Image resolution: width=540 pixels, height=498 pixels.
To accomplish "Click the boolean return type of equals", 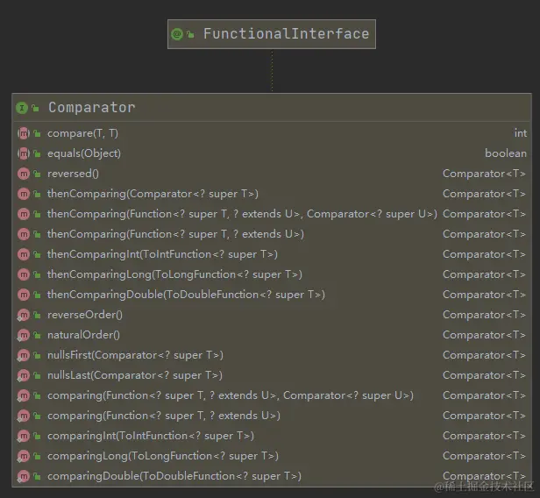I will [506, 153].
